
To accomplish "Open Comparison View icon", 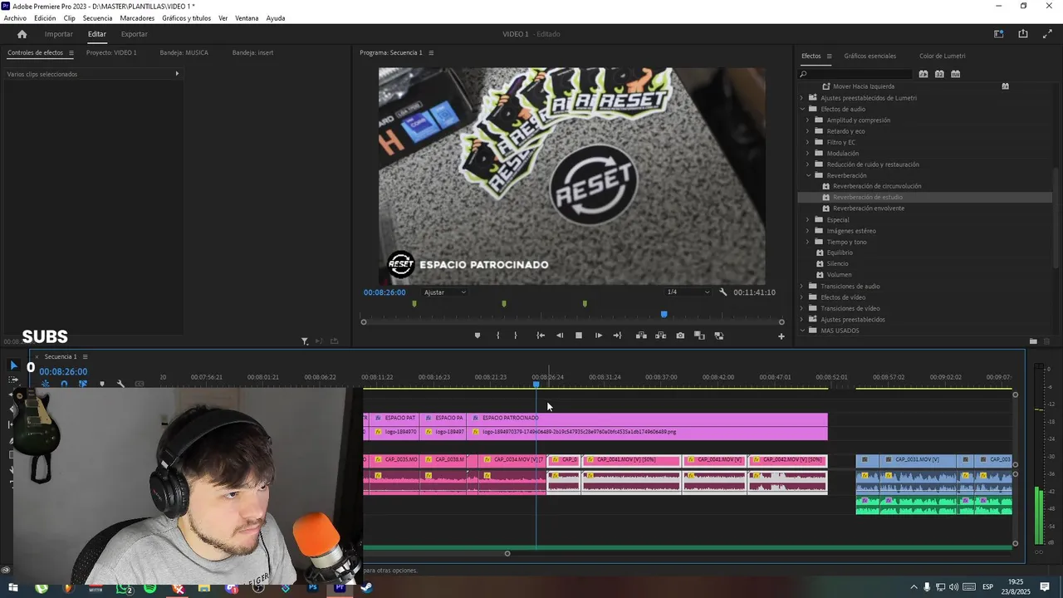I will [699, 336].
